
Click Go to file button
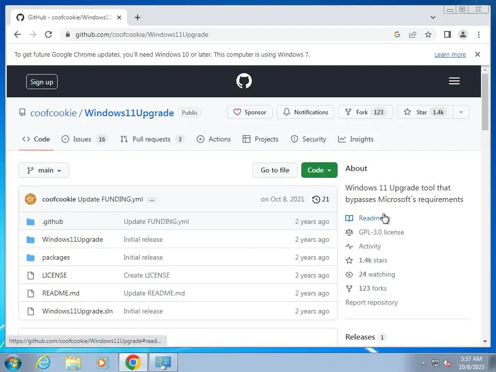(275, 170)
